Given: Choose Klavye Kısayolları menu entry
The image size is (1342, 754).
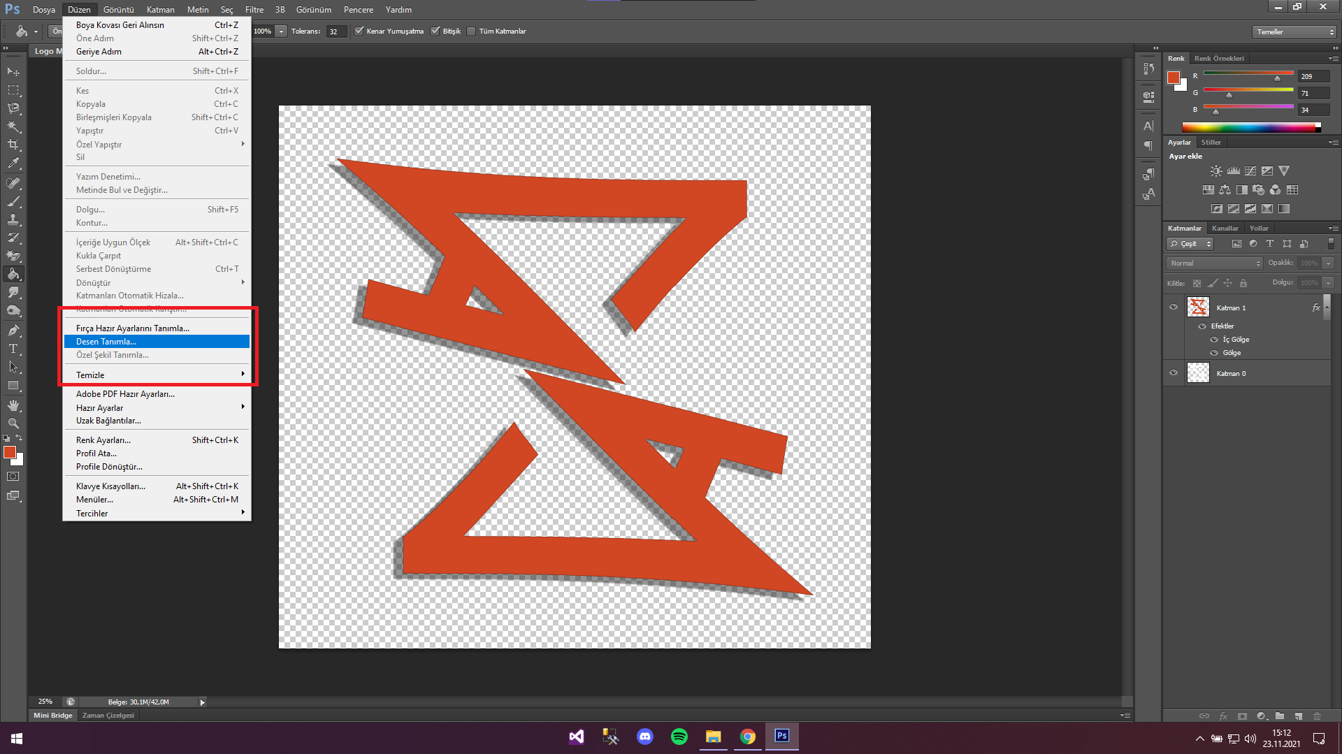Looking at the screenshot, I should tap(157, 486).
